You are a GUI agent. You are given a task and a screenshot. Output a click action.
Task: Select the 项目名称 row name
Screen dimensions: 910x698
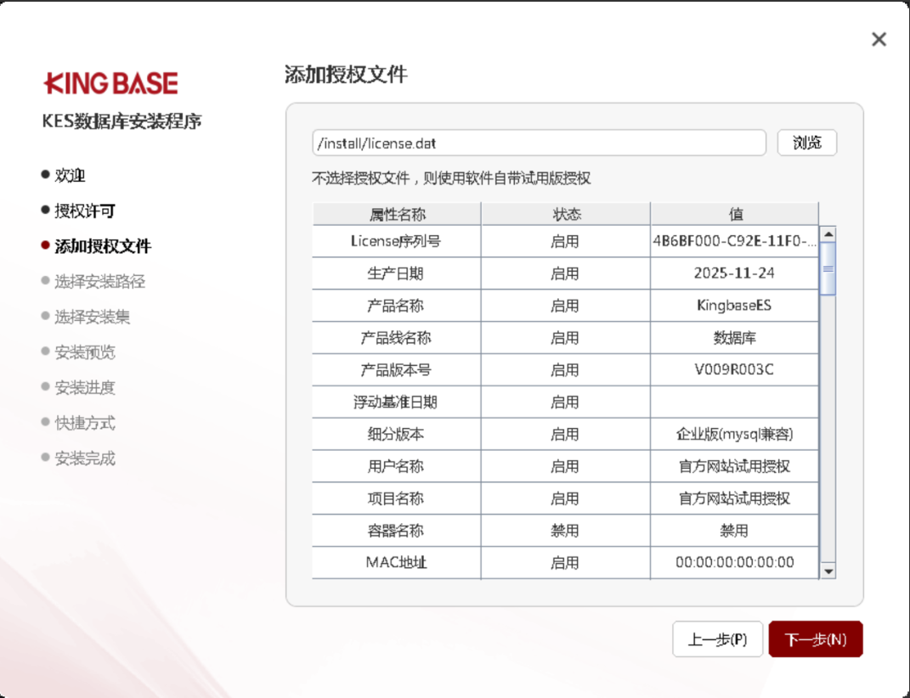(396, 498)
